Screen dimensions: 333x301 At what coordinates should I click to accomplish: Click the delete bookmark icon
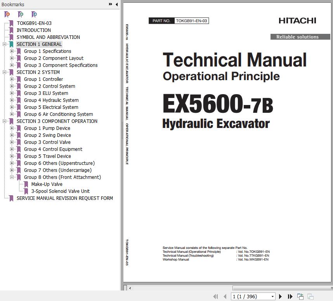tap(7, 14)
